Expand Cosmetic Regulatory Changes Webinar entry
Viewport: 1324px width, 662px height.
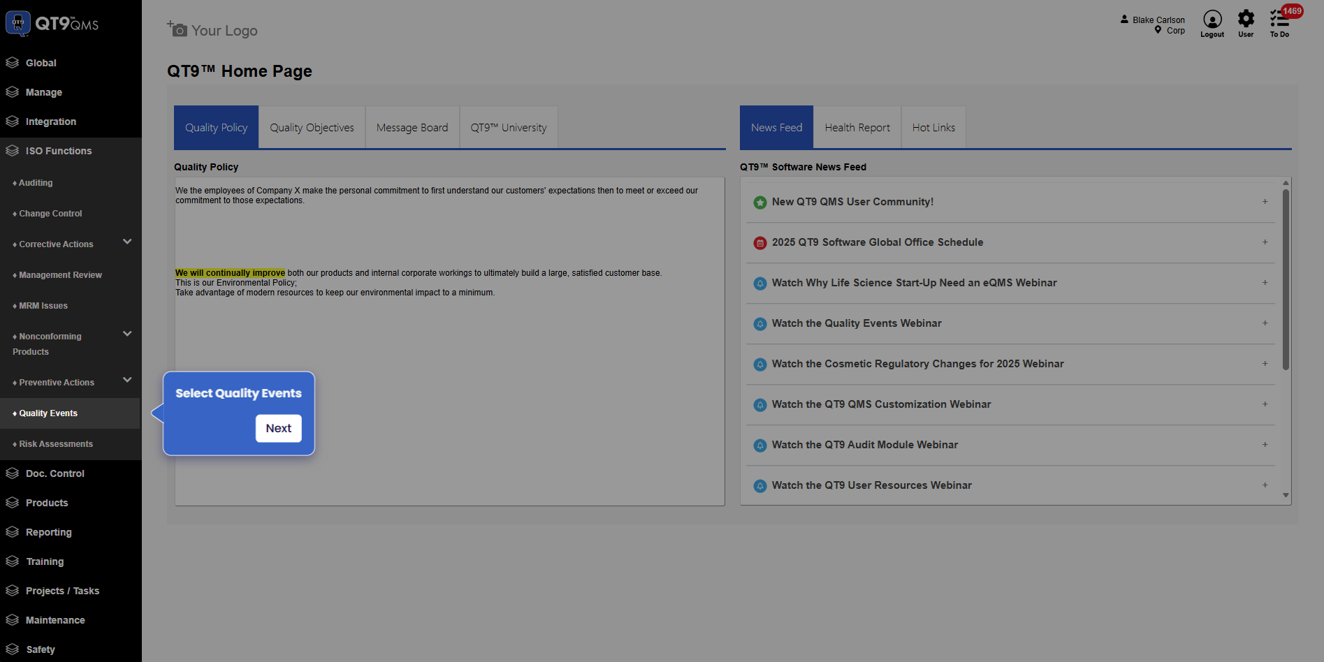click(1265, 364)
